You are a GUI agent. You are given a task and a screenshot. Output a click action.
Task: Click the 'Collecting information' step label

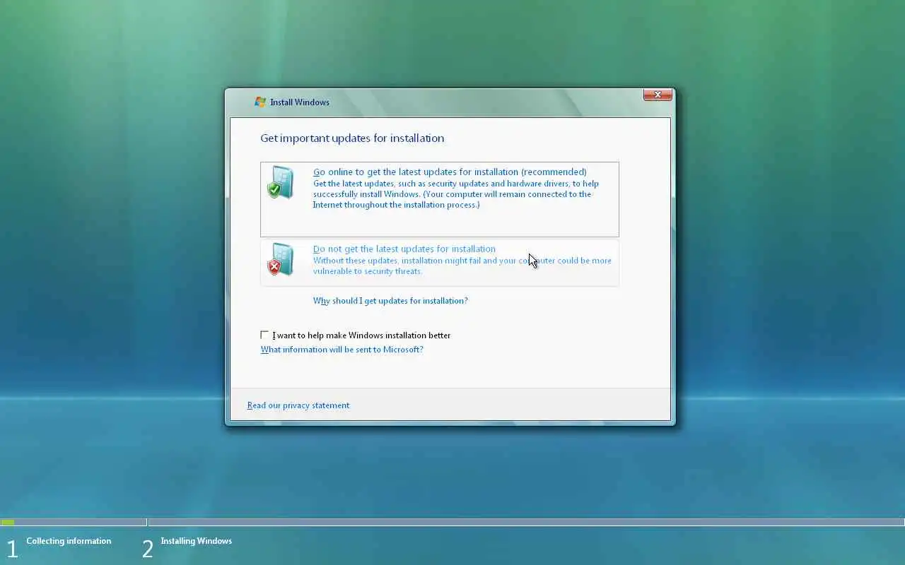coord(69,541)
